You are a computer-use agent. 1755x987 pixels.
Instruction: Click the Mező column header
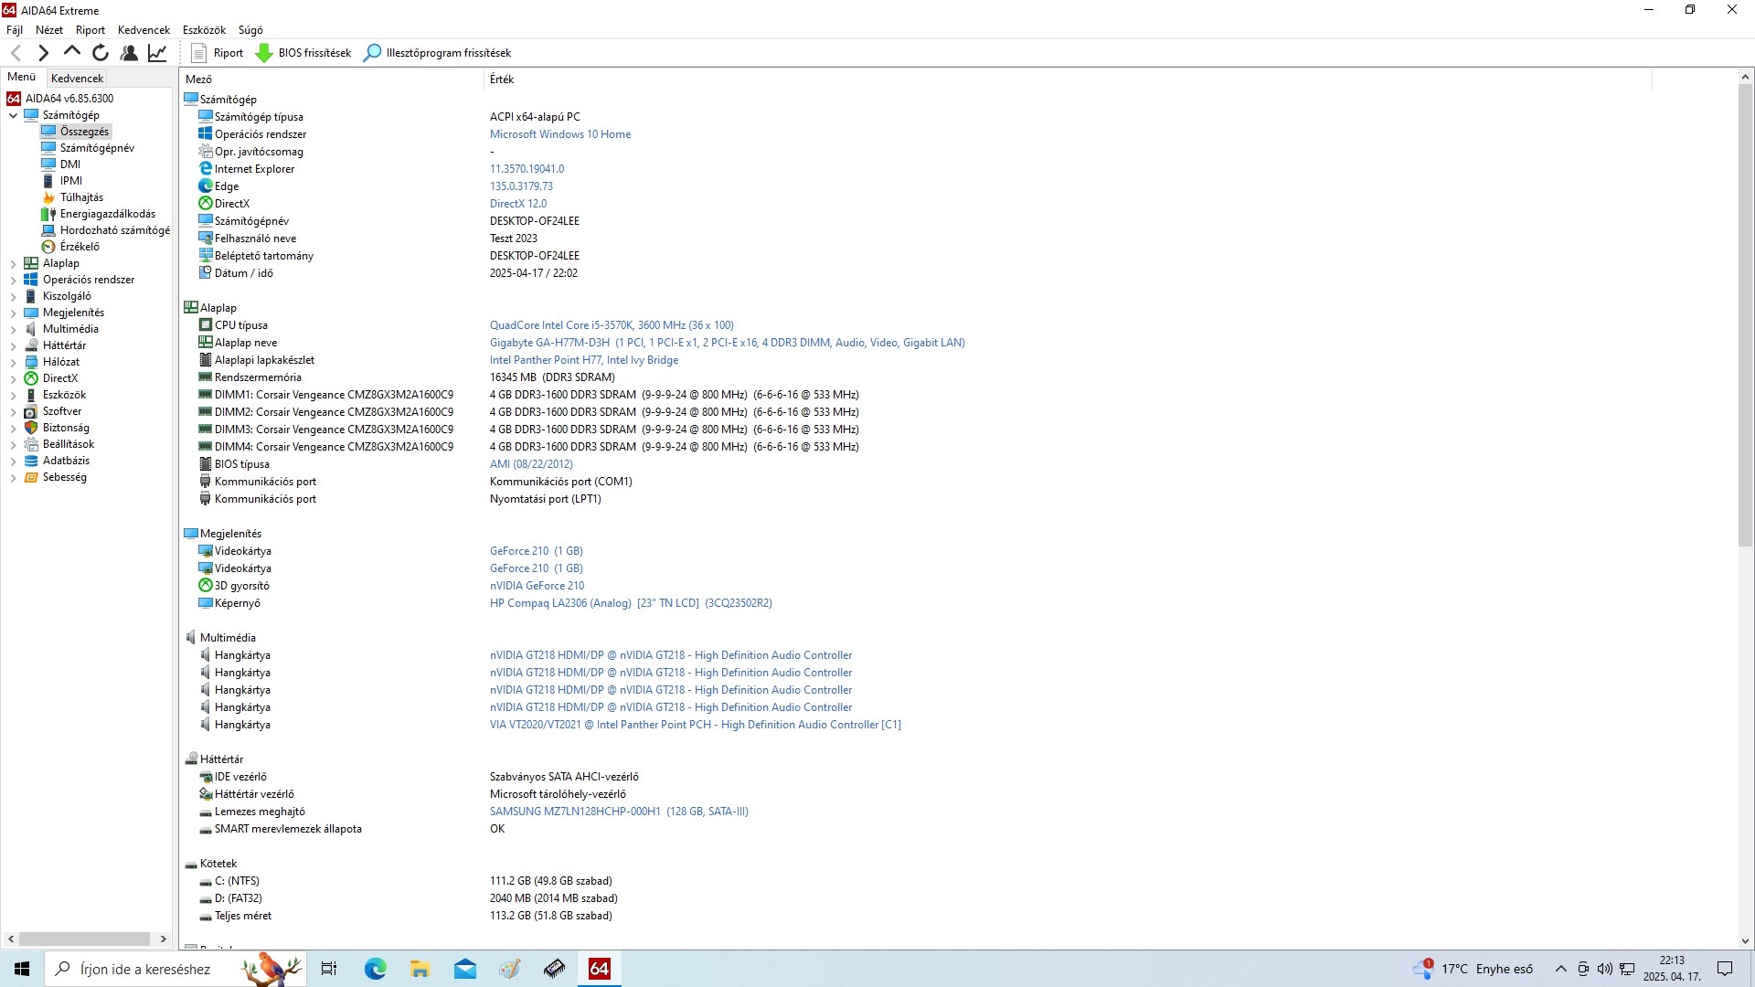pos(198,80)
